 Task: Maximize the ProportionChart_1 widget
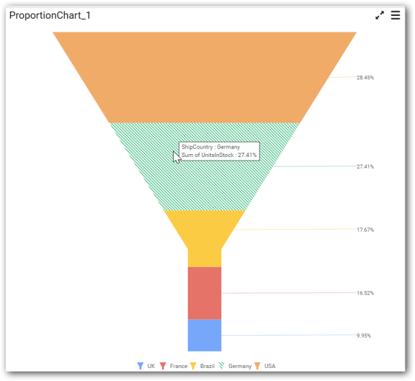[380, 15]
